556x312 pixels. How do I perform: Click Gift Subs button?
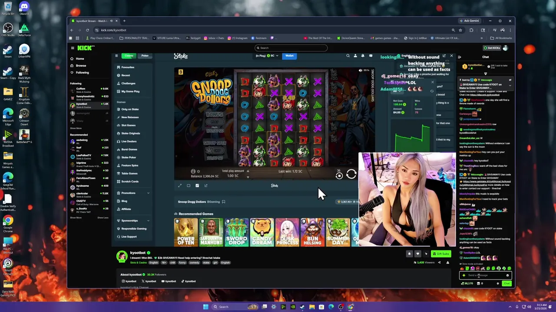[441, 254]
